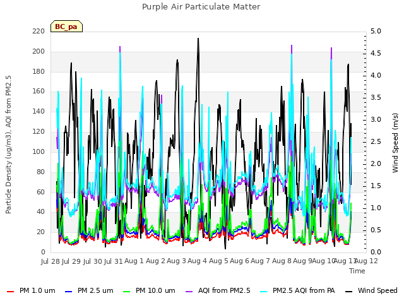Click the Jul 31 x-axis tick label
Viewport: 404px width, 303px height.
113,261
